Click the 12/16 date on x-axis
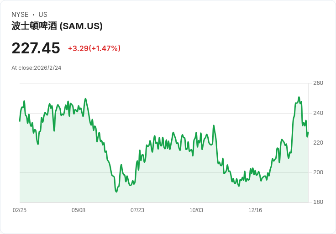Viewport: 336px width, 234px height. [255, 210]
